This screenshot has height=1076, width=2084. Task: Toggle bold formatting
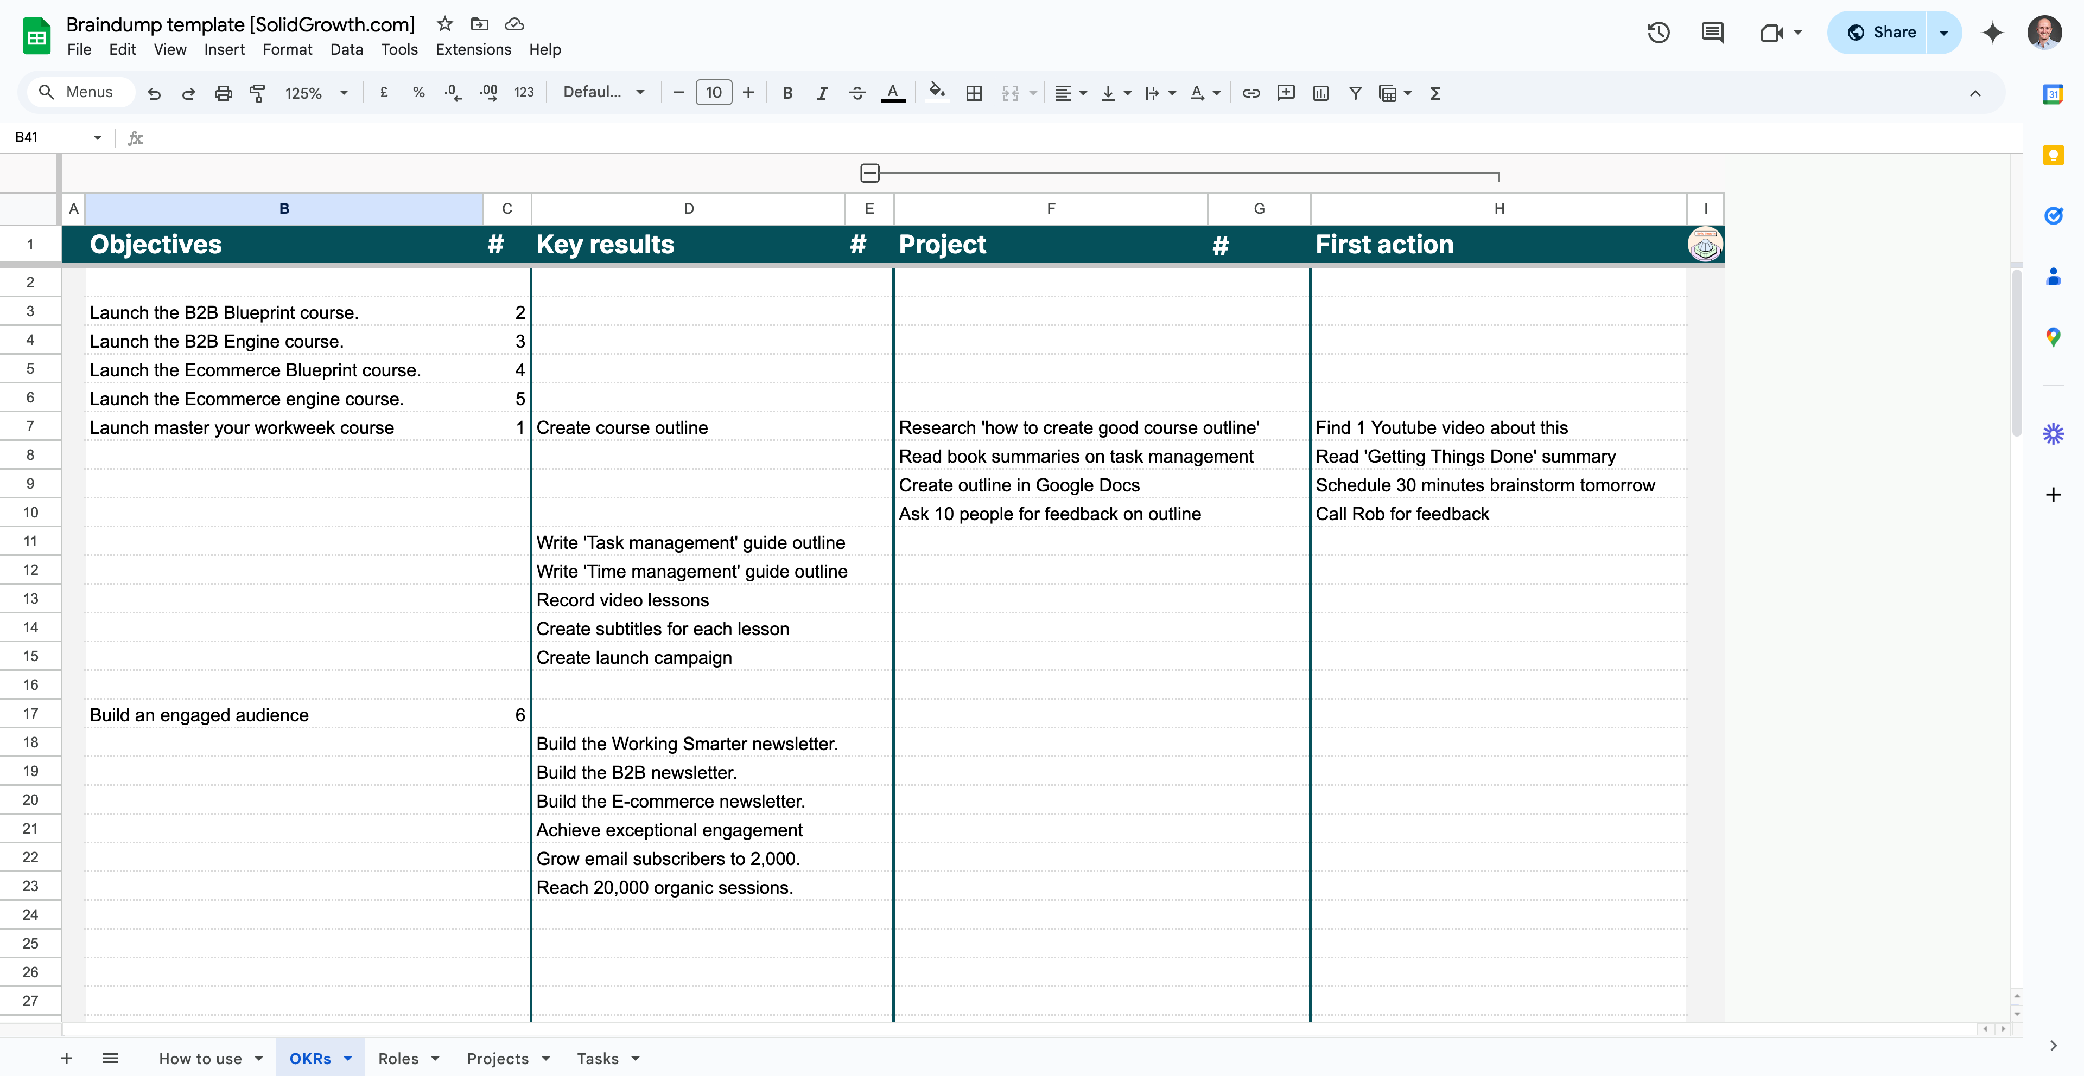click(x=786, y=93)
